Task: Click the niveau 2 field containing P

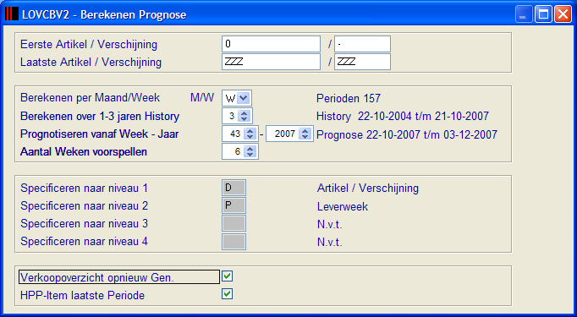Action: coord(234,205)
